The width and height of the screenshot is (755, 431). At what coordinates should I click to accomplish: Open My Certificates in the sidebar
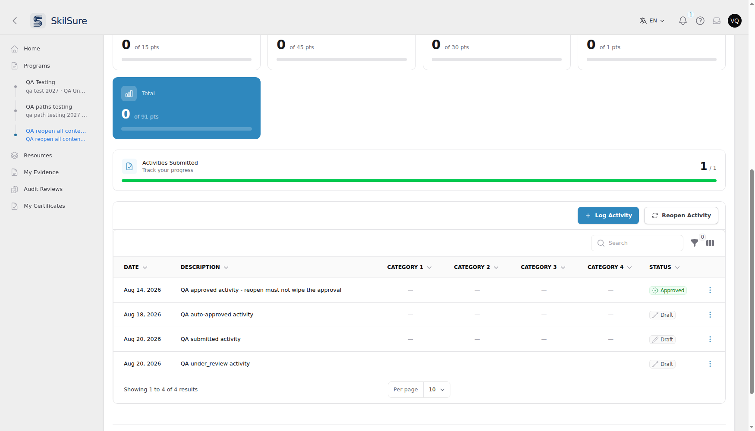tap(44, 206)
